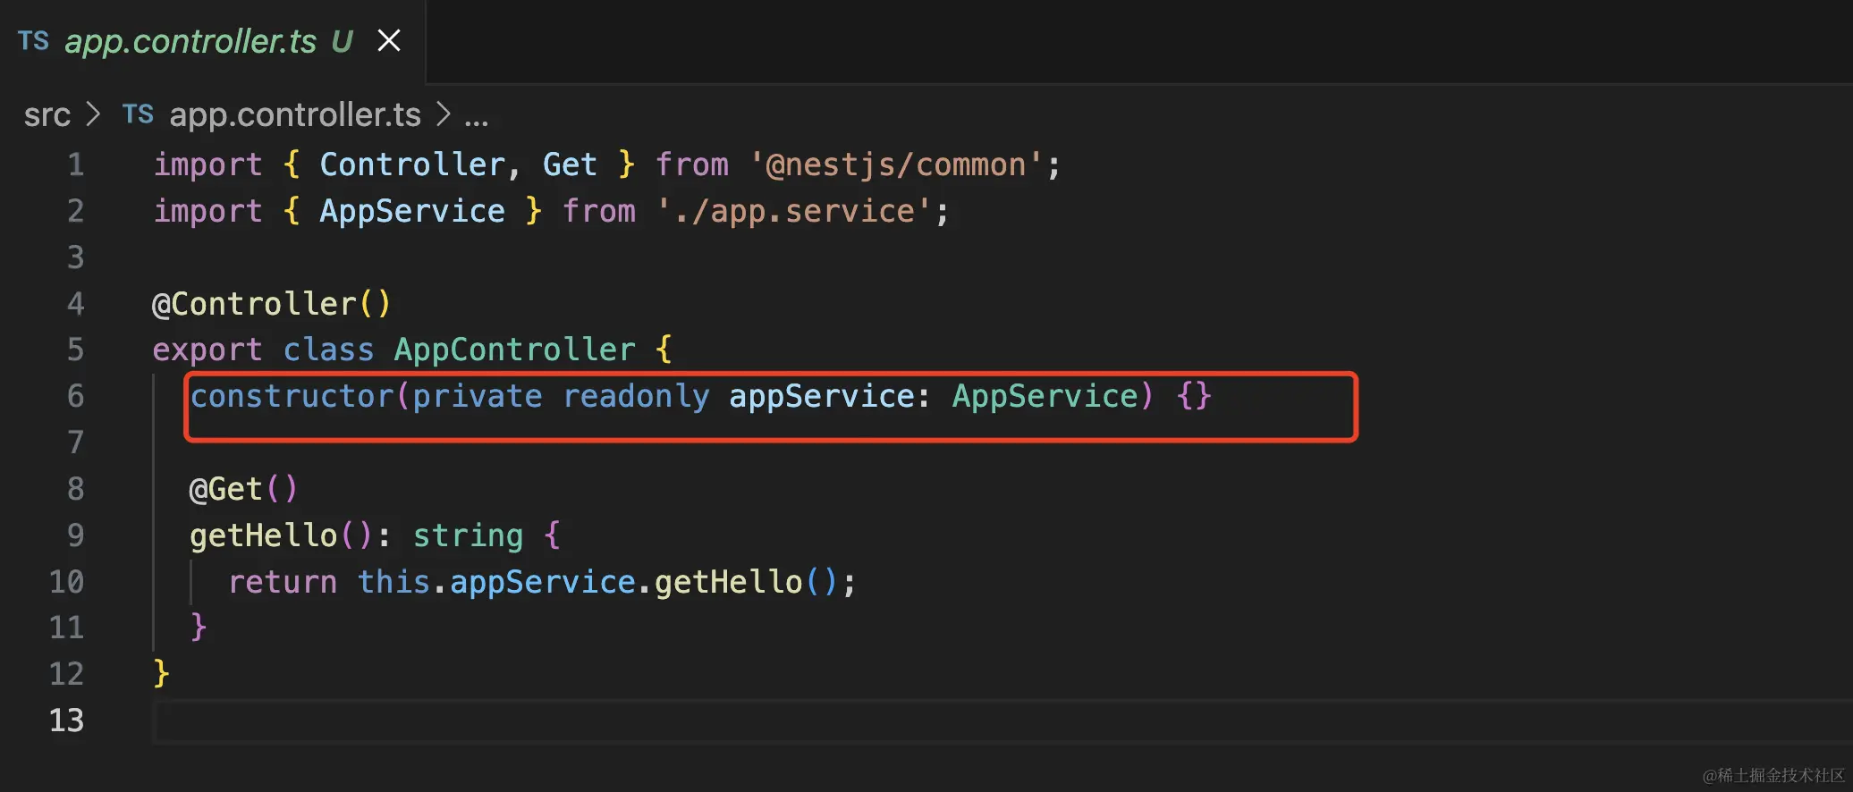1853x792 pixels.
Task: Click line number 1 in gutter
Action: coord(76,165)
